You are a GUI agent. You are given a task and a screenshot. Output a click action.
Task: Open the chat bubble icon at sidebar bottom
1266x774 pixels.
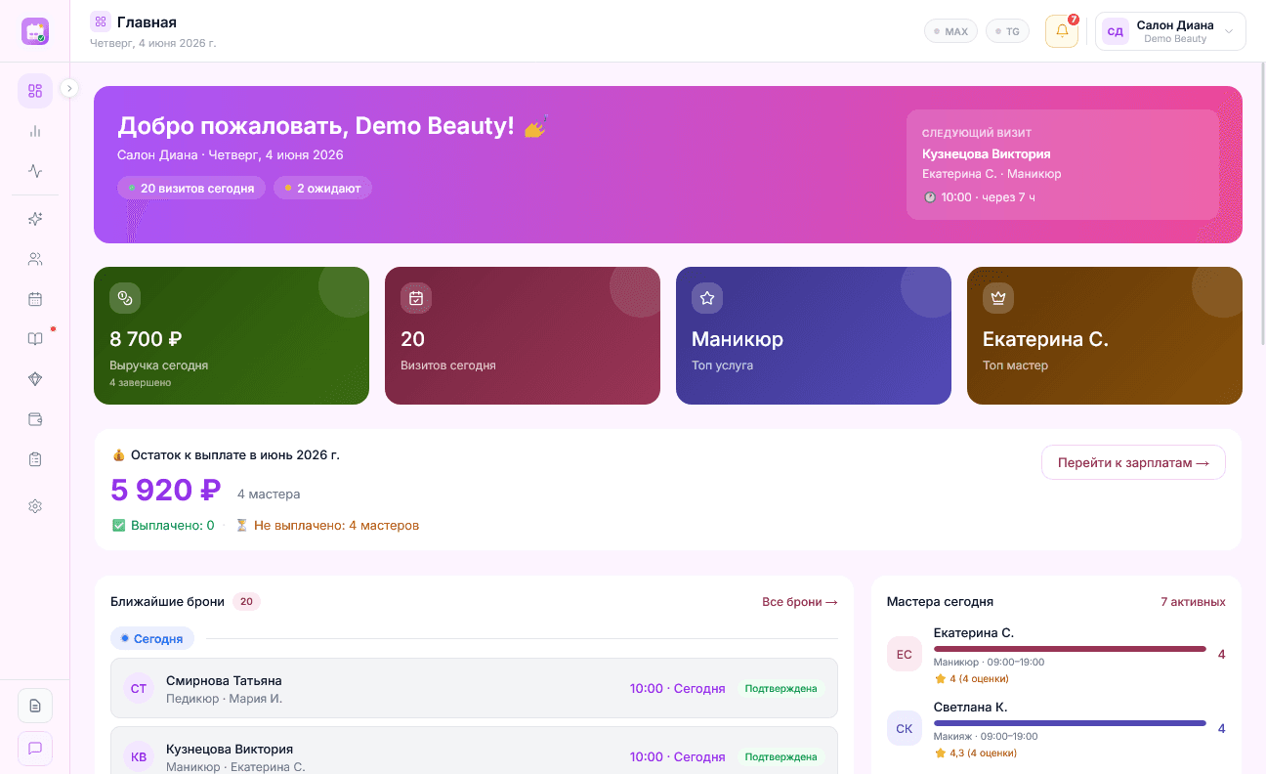coord(35,749)
